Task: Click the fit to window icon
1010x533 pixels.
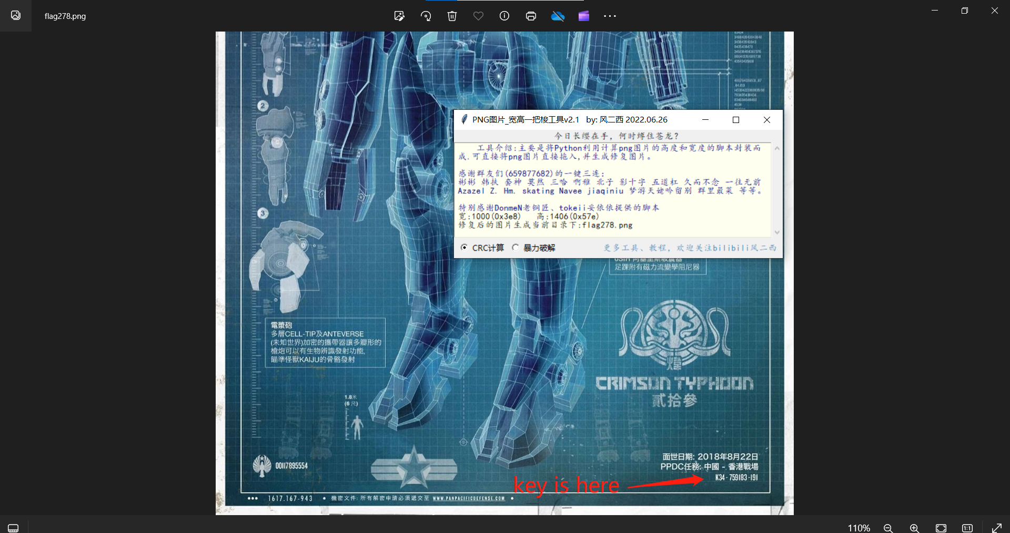Action: (x=941, y=528)
